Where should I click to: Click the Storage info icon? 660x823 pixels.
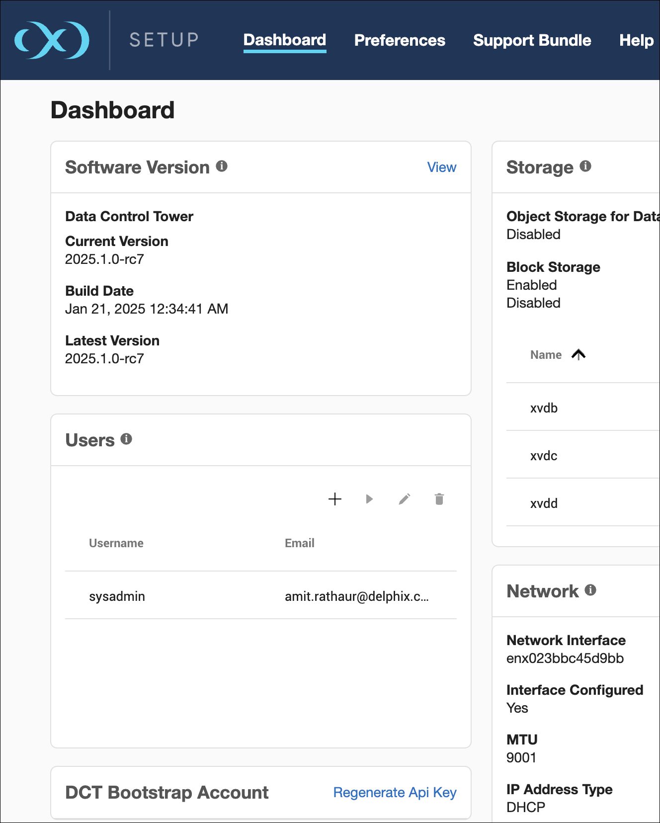585,166
